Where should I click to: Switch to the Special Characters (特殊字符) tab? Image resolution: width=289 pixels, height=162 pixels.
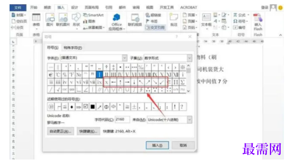73,48
